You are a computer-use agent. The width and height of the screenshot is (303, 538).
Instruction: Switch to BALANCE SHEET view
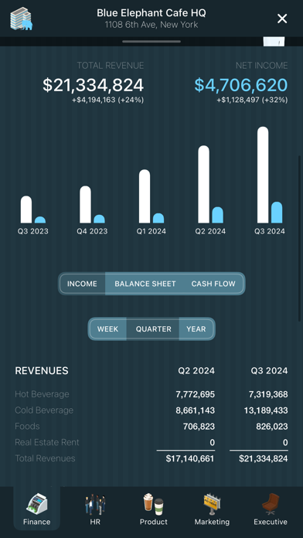[x=145, y=284]
